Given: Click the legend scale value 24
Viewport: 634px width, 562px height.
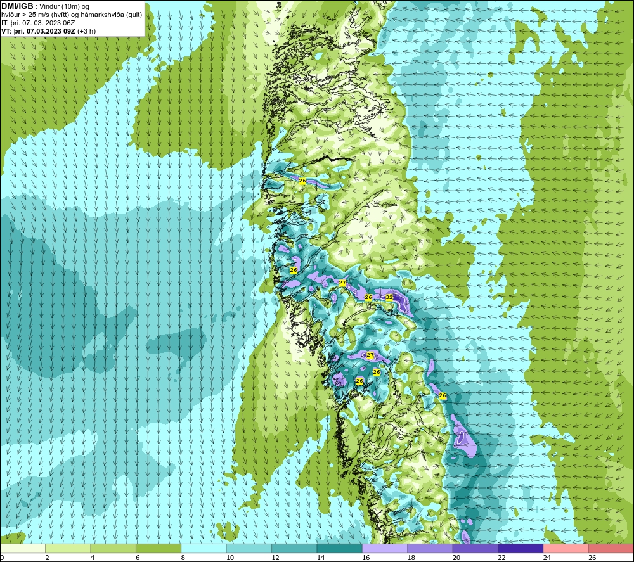Looking at the screenshot, I should tap(547, 558).
